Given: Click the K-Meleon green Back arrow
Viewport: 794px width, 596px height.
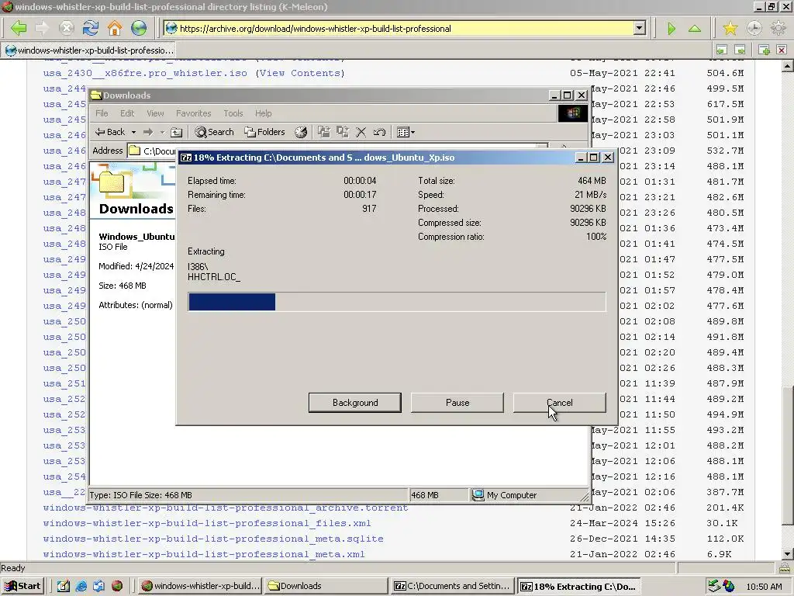Looking at the screenshot, I should [19, 28].
